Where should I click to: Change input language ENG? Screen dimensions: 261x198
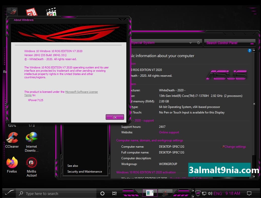pyautogui.click(x=217, y=193)
